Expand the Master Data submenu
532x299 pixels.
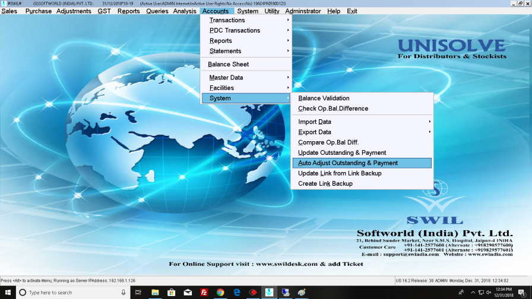coord(246,78)
